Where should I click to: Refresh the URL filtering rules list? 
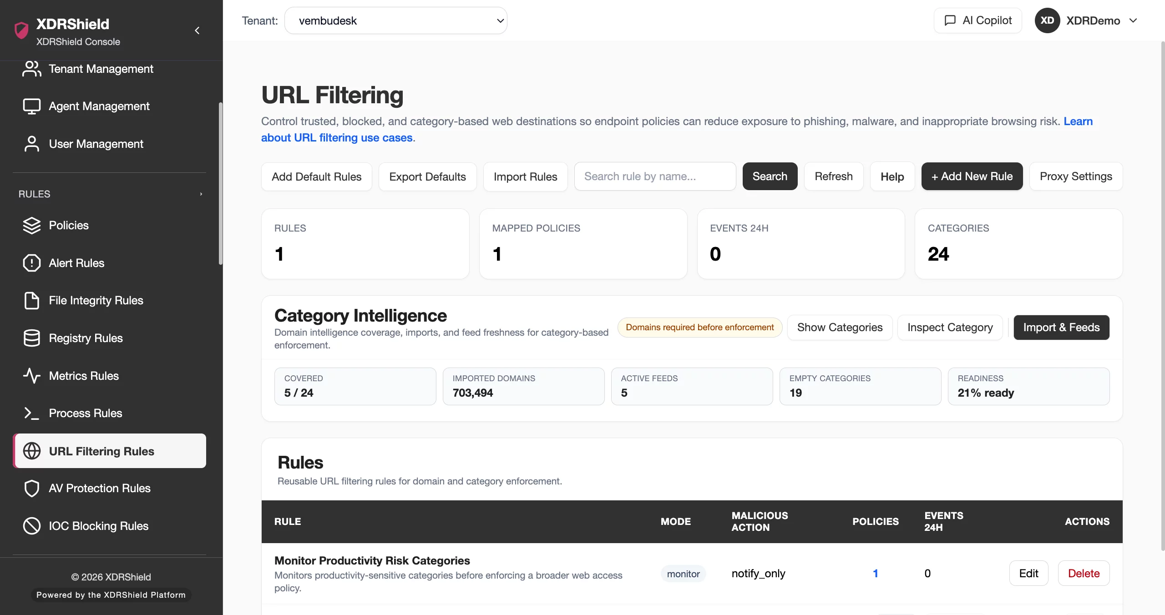(834, 176)
